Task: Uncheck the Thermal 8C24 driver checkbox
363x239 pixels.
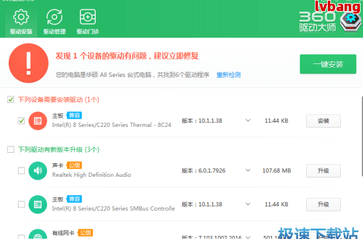Action: (x=21, y=121)
